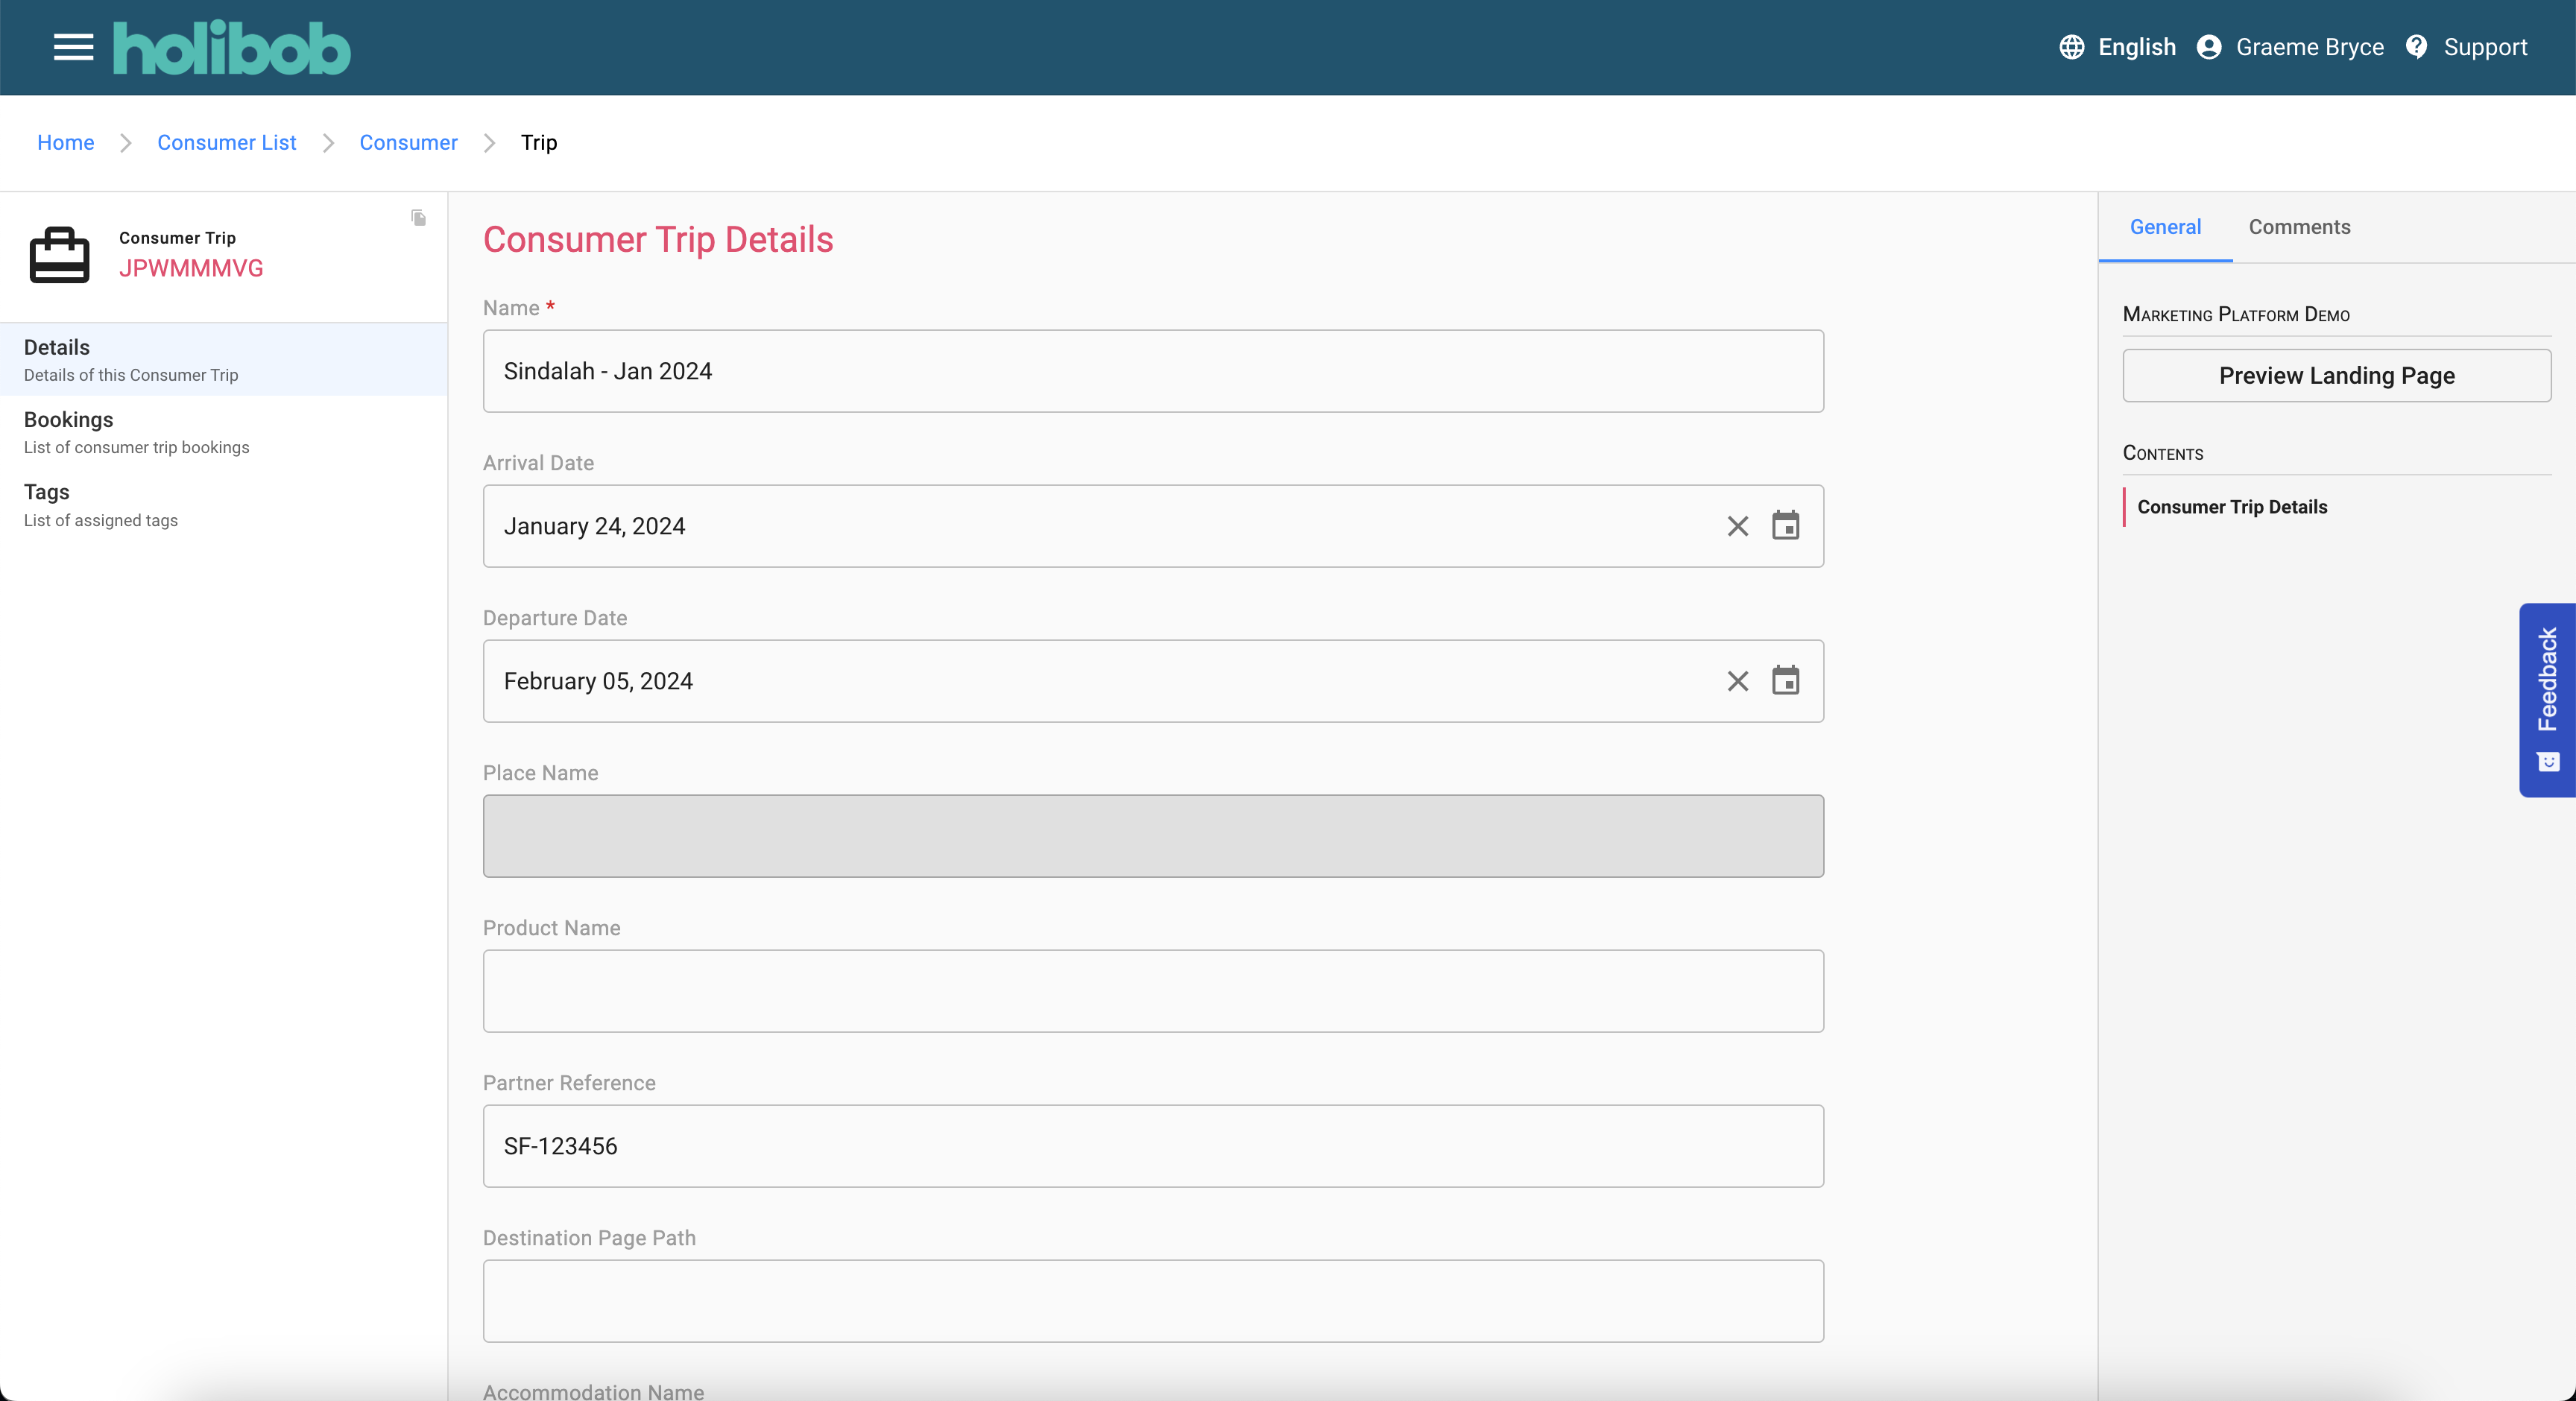
Task: Copy the Consumer Trip ID icon
Action: pos(418,217)
